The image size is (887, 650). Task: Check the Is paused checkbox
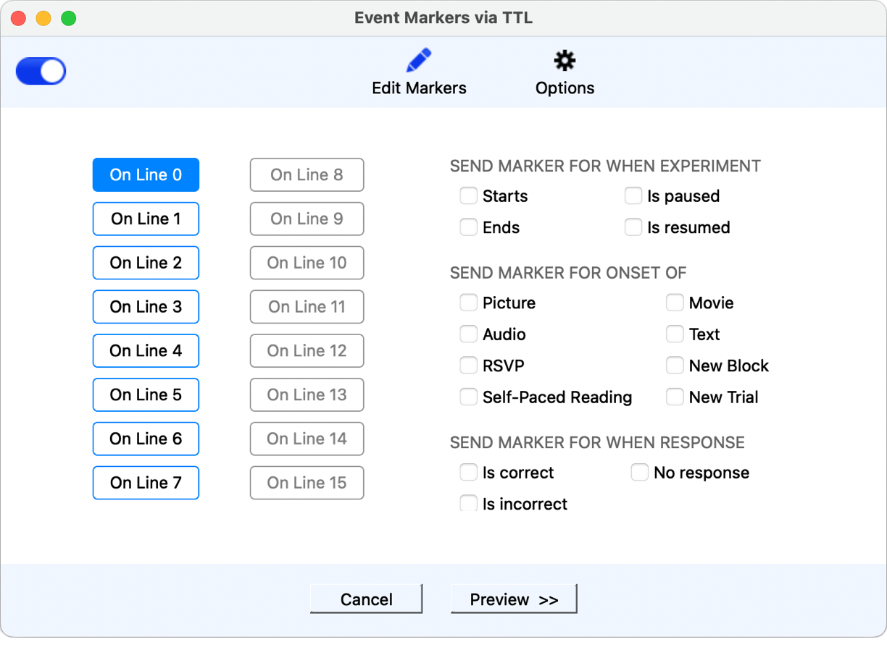pos(633,196)
